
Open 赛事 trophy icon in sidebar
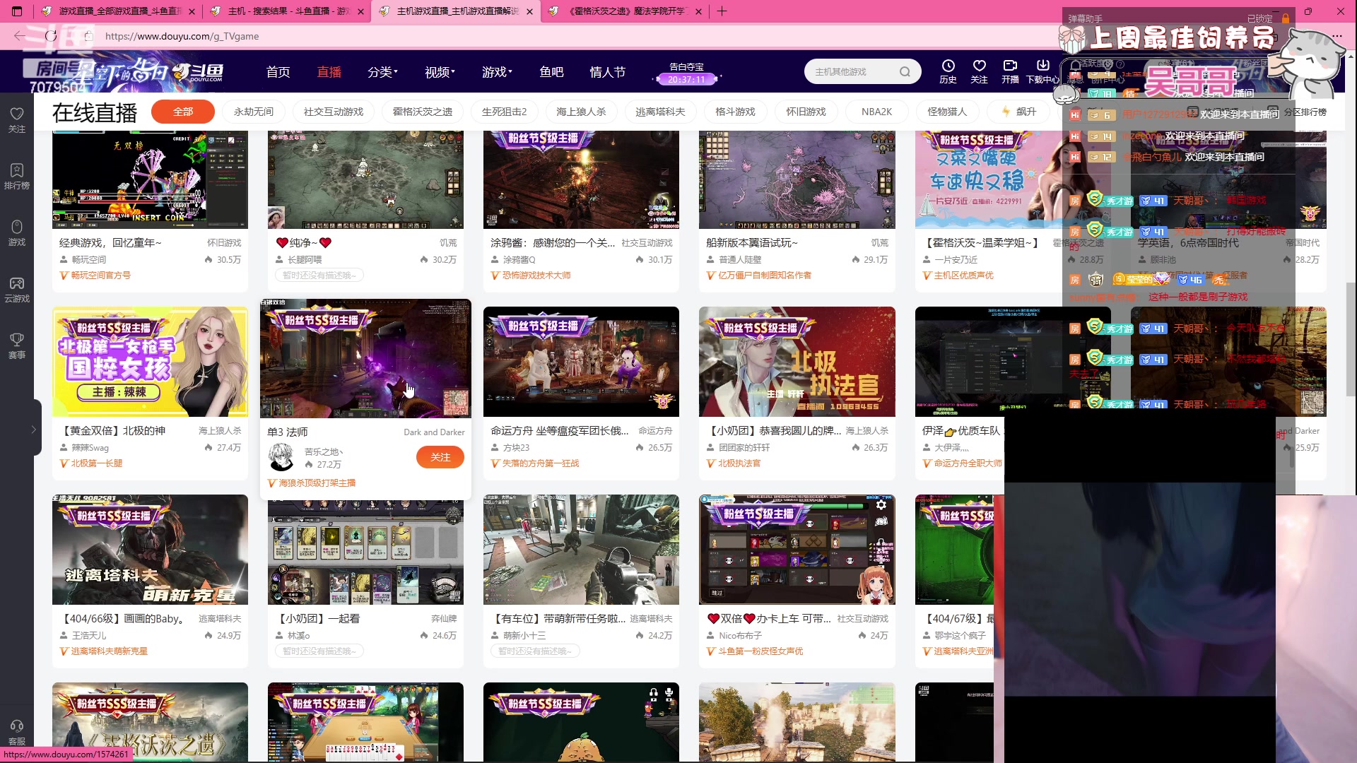pos(17,345)
